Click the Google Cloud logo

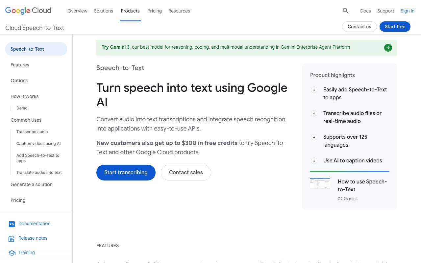coord(28,11)
